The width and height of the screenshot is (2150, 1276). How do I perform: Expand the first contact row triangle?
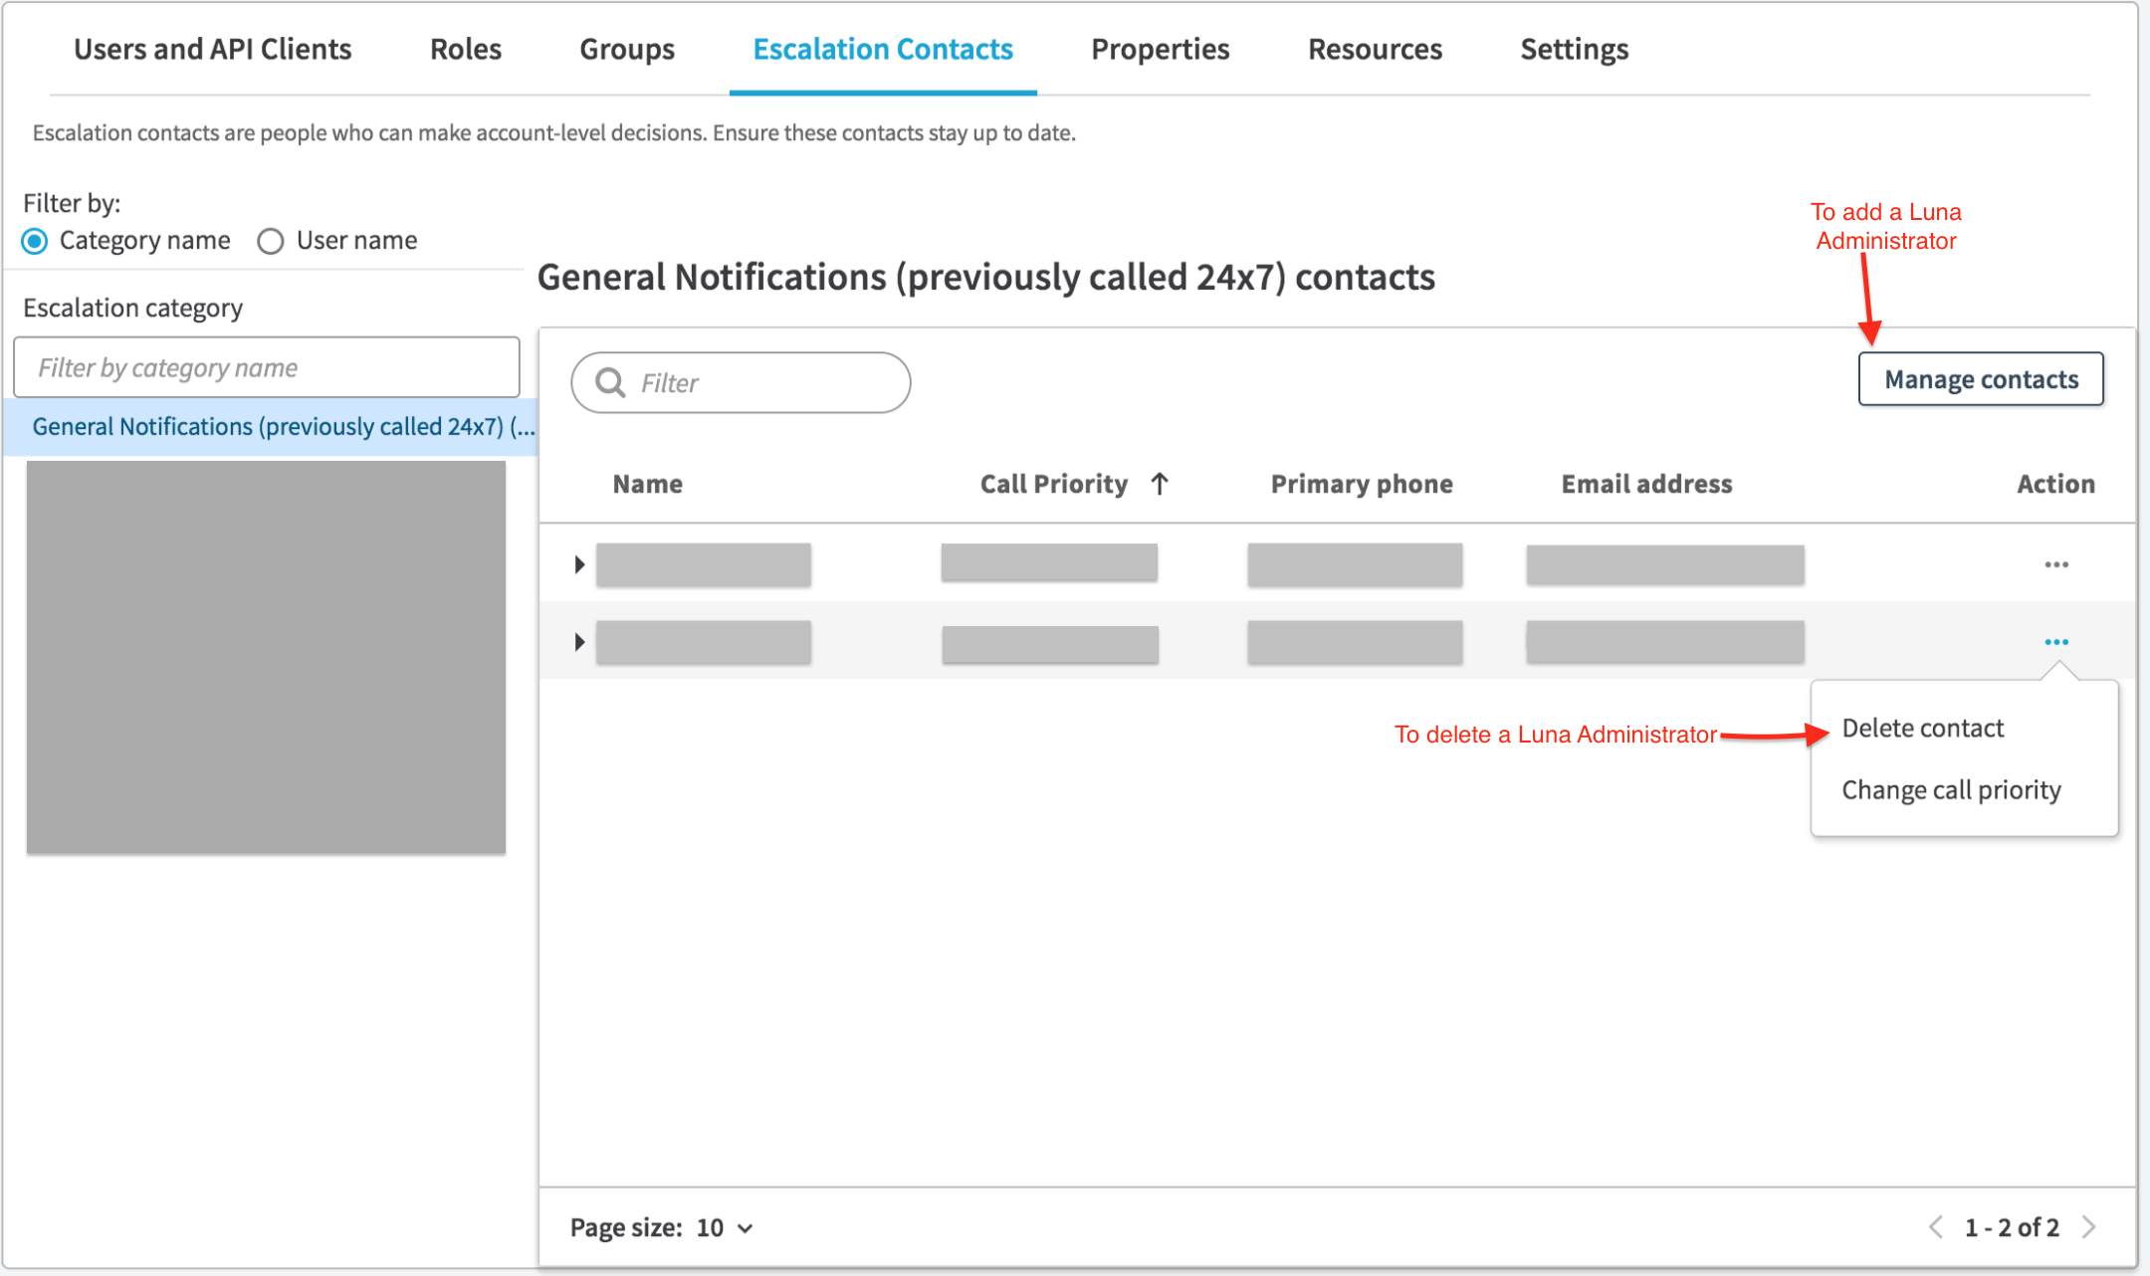click(580, 563)
